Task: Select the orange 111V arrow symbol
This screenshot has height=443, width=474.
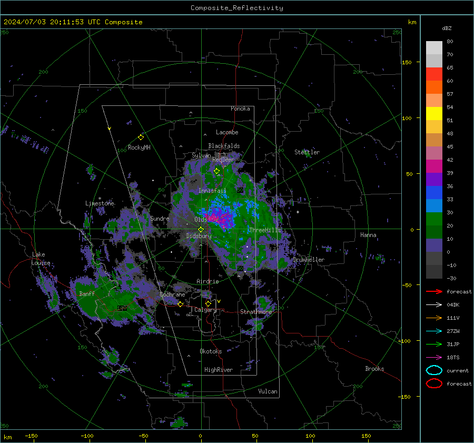Action: coord(434,318)
